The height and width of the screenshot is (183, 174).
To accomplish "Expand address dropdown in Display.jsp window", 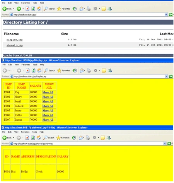I will tap(166, 76).
